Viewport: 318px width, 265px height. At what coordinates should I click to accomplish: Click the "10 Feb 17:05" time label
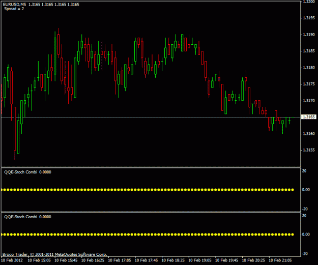click(120, 260)
